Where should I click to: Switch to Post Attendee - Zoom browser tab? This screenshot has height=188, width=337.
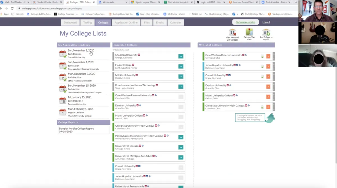(276, 2)
